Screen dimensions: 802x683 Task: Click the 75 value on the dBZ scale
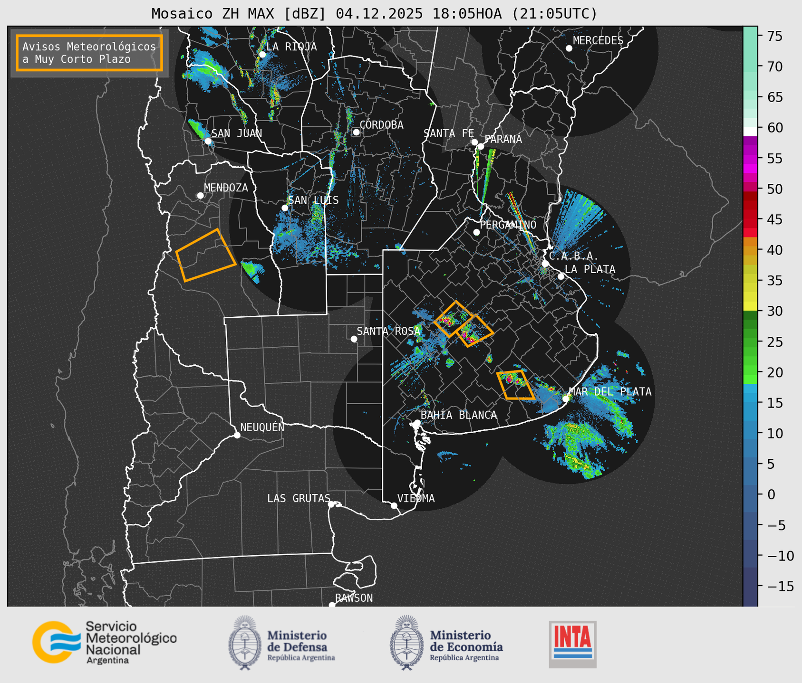[x=774, y=36]
